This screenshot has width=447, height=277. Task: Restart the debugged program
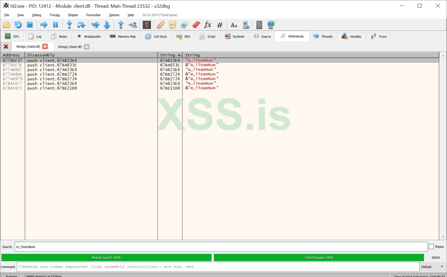coord(18,25)
